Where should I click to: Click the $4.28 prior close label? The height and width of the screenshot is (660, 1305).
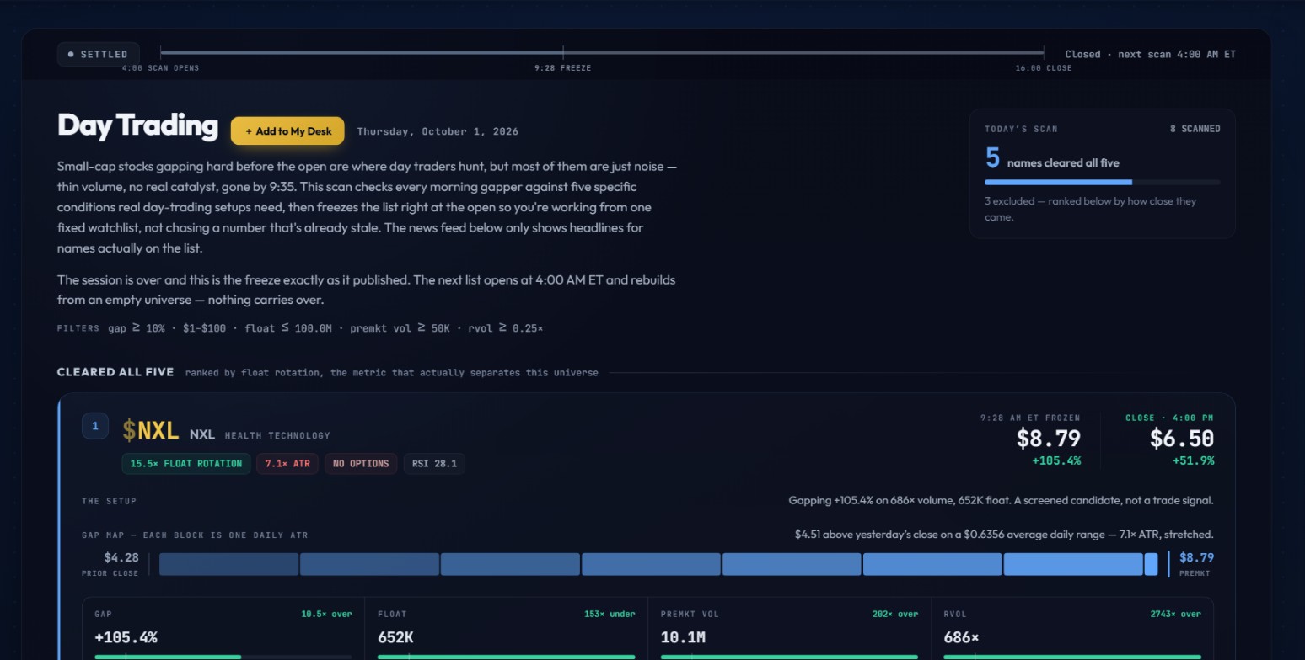pyautogui.click(x=121, y=557)
